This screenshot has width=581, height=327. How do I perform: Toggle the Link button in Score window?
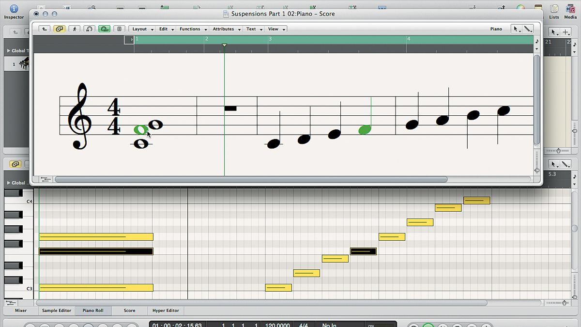tap(60, 29)
